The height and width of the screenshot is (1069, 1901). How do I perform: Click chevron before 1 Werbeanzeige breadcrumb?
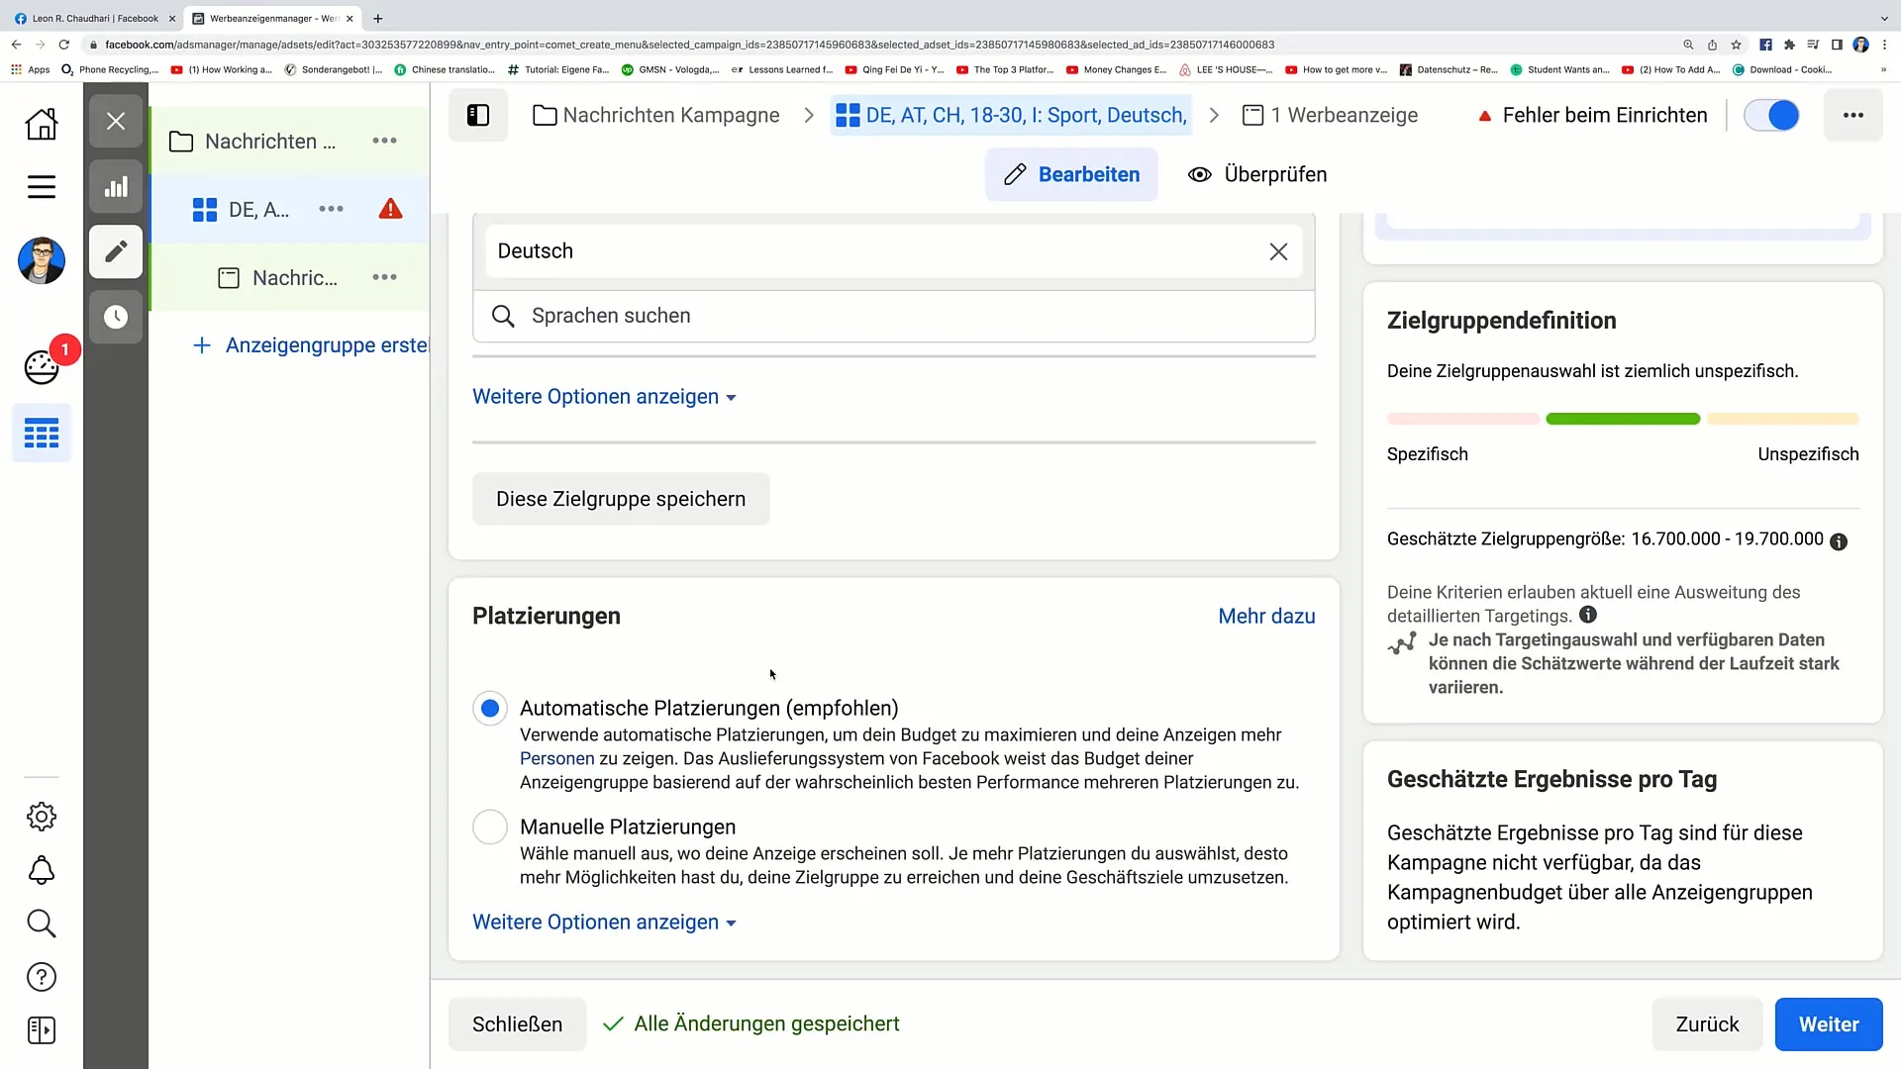[x=1214, y=116]
